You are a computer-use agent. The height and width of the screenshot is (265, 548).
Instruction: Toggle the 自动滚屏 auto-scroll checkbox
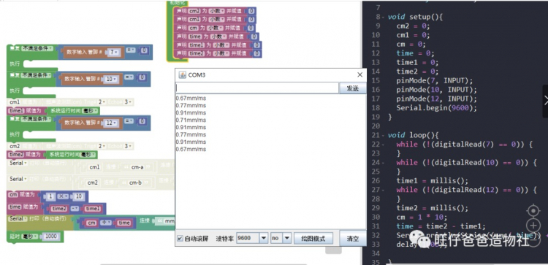point(180,239)
